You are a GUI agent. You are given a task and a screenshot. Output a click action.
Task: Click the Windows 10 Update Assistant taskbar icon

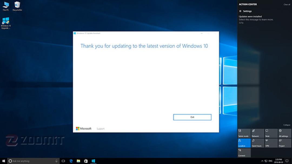(93, 161)
